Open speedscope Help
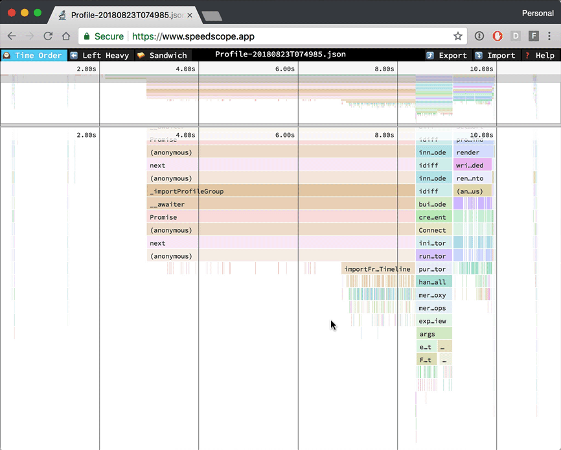The image size is (561, 450). pos(540,56)
